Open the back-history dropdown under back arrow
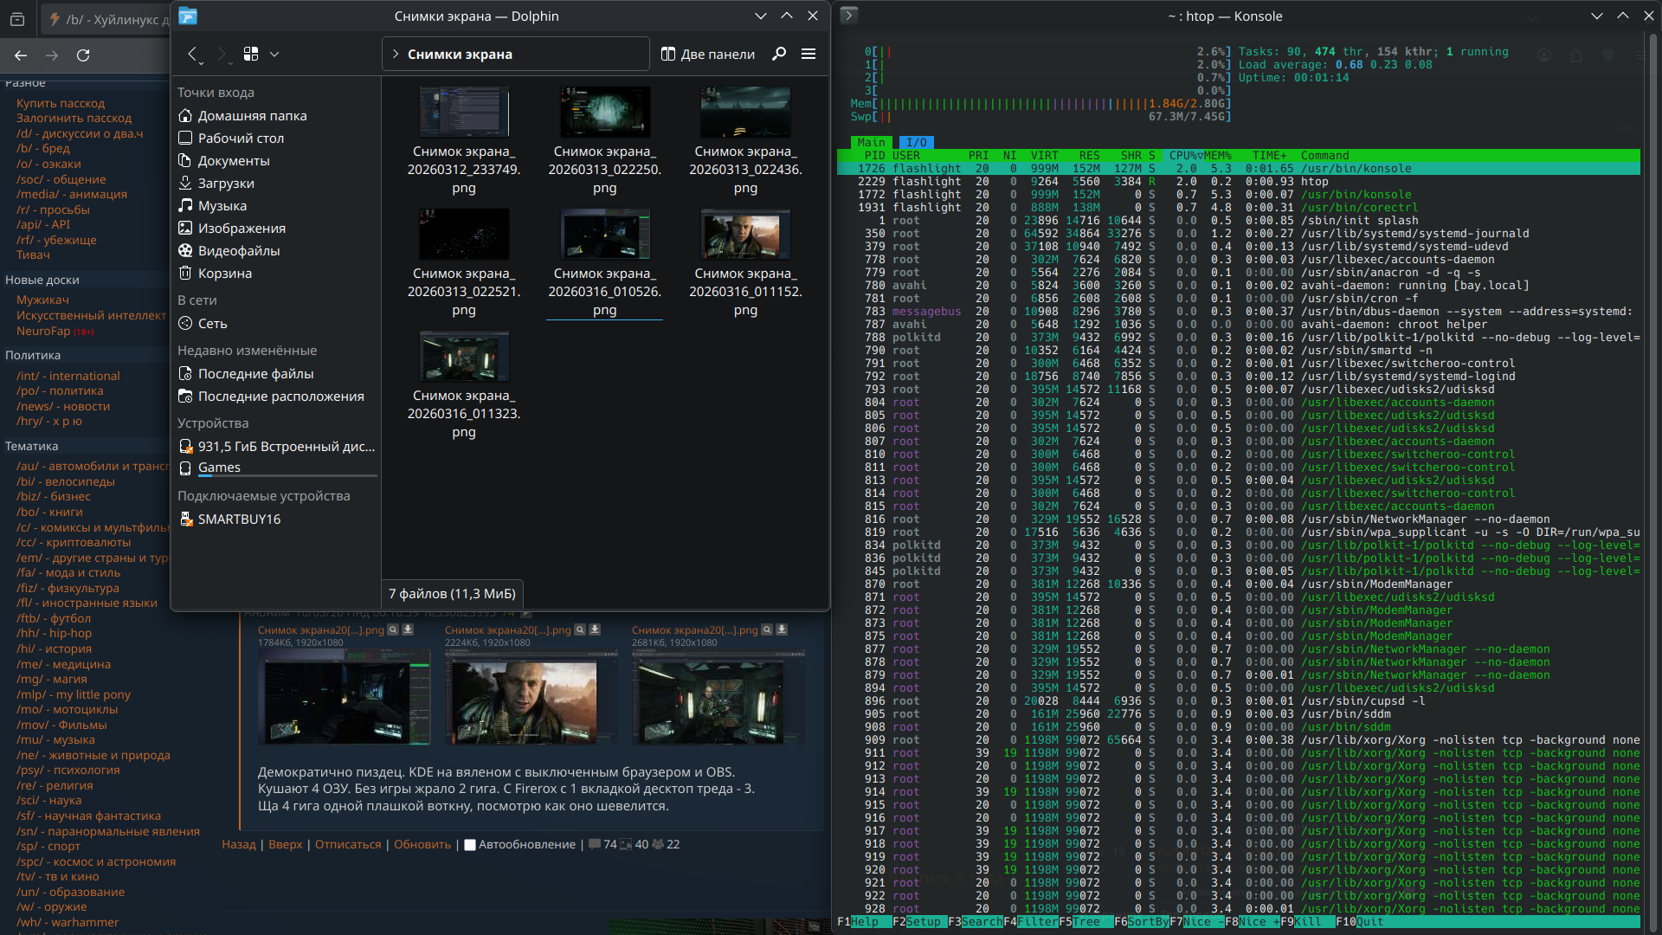The image size is (1662, 935). [x=201, y=63]
